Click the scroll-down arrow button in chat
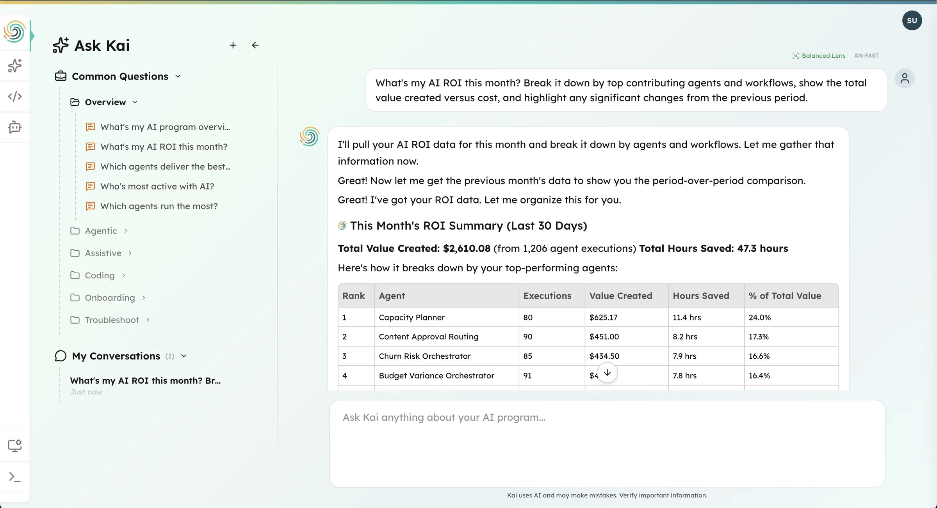The width and height of the screenshot is (937, 508). tap(607, 373)
